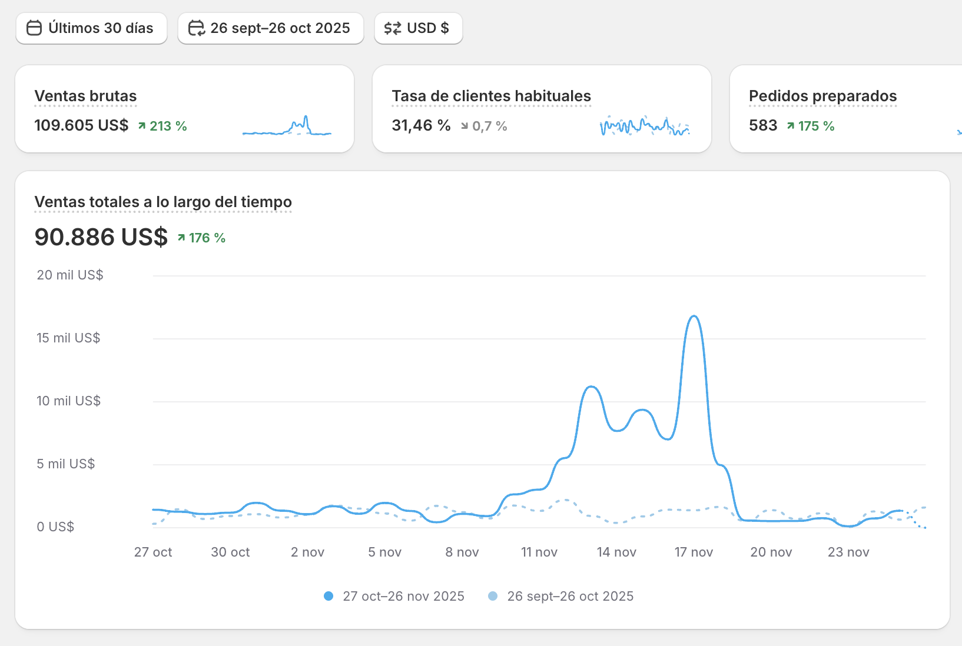
Task: Click the 10 mil US$ y-axis label
Action: (x=68, y=401)
